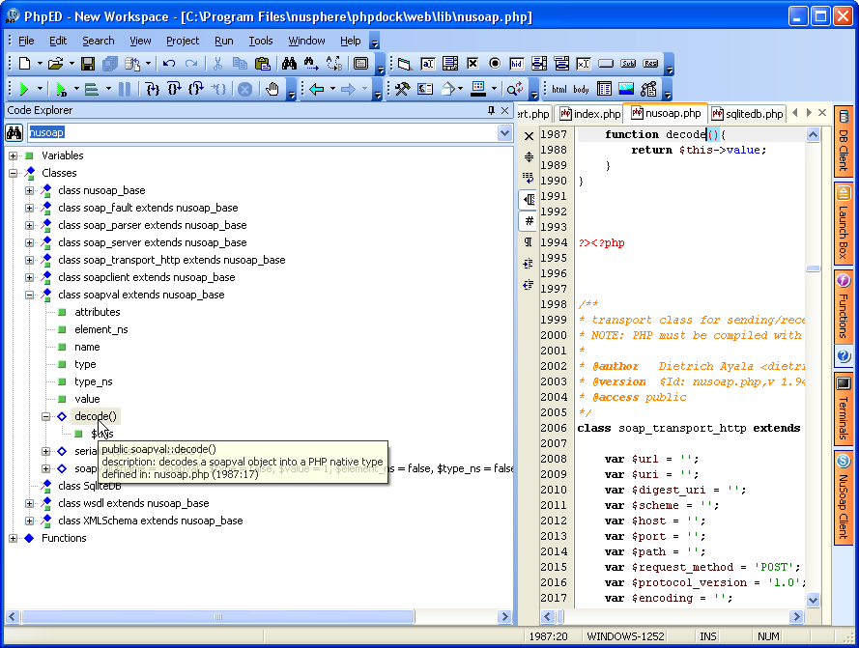This screenshot has height=648, width=859.
Task: Select the type_ns property in tree
Action: point(93,381)
